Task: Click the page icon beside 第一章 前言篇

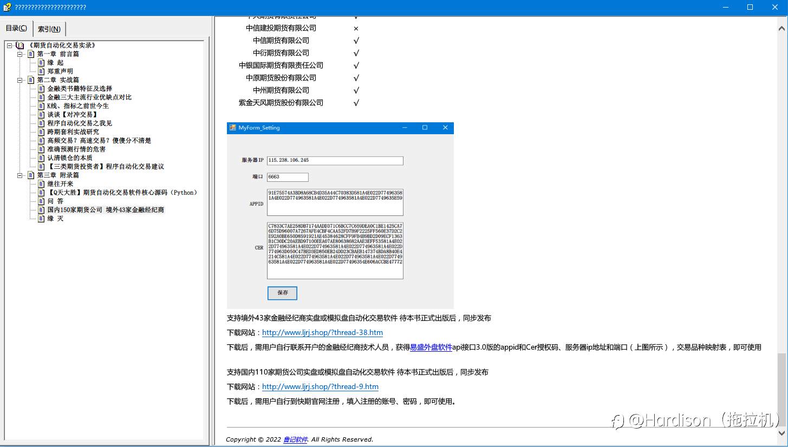Action: pos(31,54)
